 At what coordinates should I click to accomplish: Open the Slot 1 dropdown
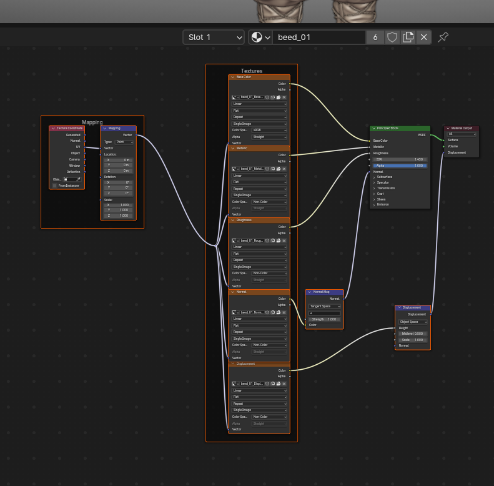click(213, 37)
